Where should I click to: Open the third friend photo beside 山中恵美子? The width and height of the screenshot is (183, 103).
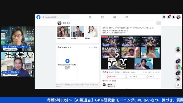(91, 31)
